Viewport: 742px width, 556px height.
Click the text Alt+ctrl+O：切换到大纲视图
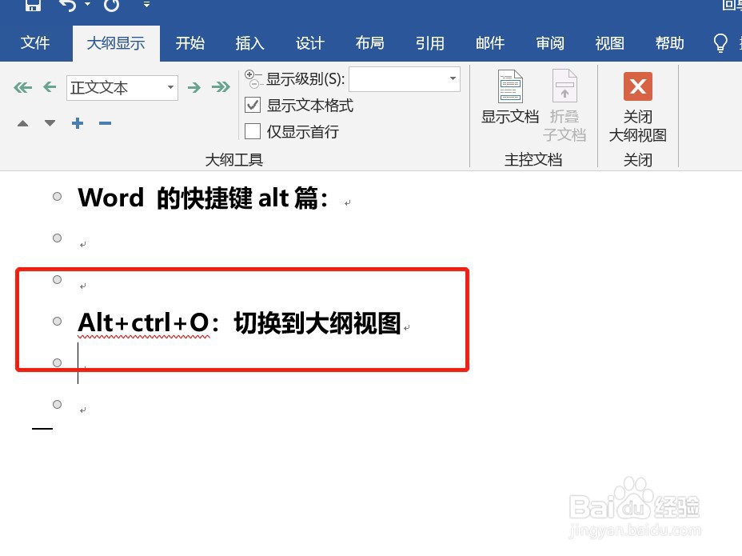tap(239, 323)
